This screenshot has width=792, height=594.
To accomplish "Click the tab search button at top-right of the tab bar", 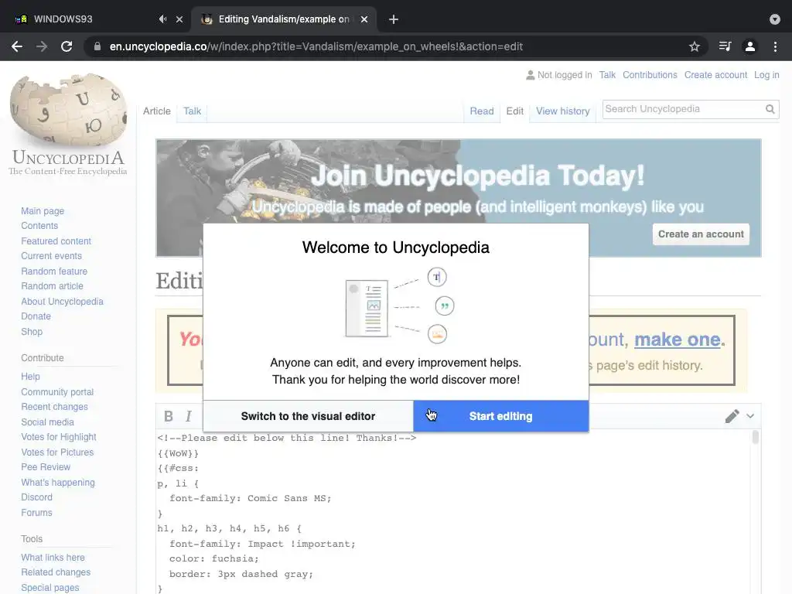I will (x=775, y=19).
